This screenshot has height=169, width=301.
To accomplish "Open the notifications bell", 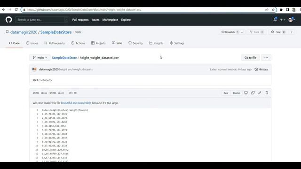I will 275,20.
